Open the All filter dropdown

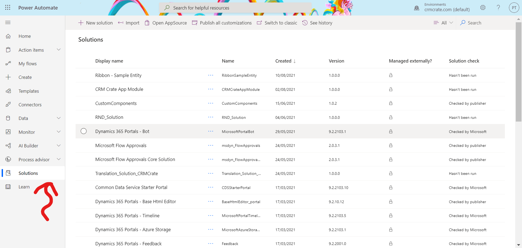443,23
